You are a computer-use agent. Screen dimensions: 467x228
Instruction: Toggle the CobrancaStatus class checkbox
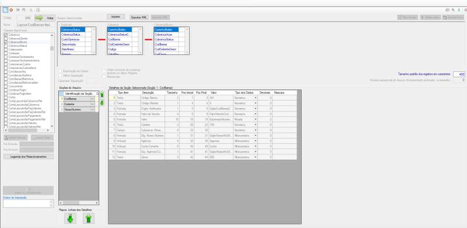pos(6,46)
